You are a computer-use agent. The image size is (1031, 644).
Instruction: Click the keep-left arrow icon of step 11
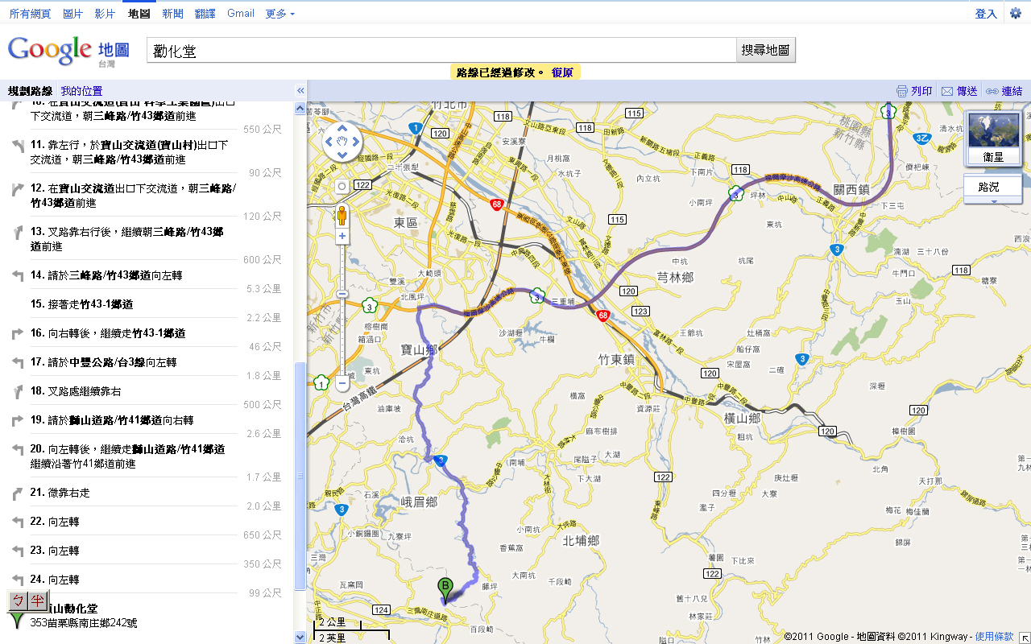point(19,146)
